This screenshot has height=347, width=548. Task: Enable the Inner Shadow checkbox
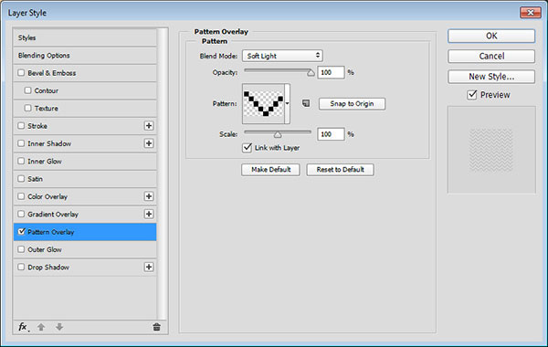tap(21, 143)
